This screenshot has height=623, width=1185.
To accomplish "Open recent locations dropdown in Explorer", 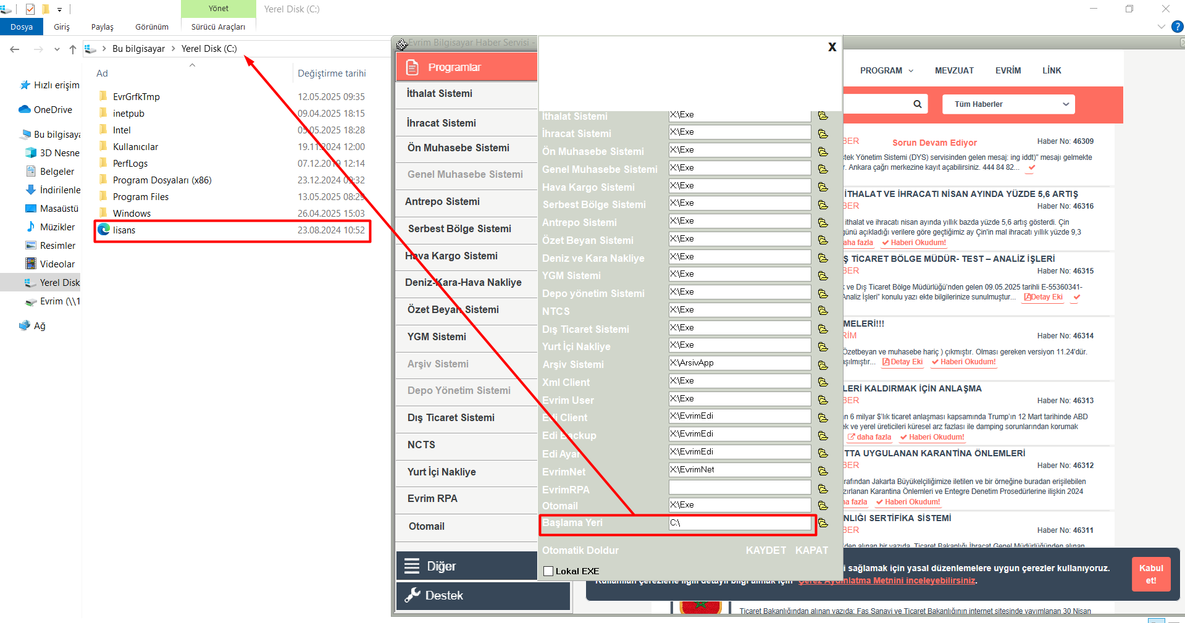I will 57,49.
